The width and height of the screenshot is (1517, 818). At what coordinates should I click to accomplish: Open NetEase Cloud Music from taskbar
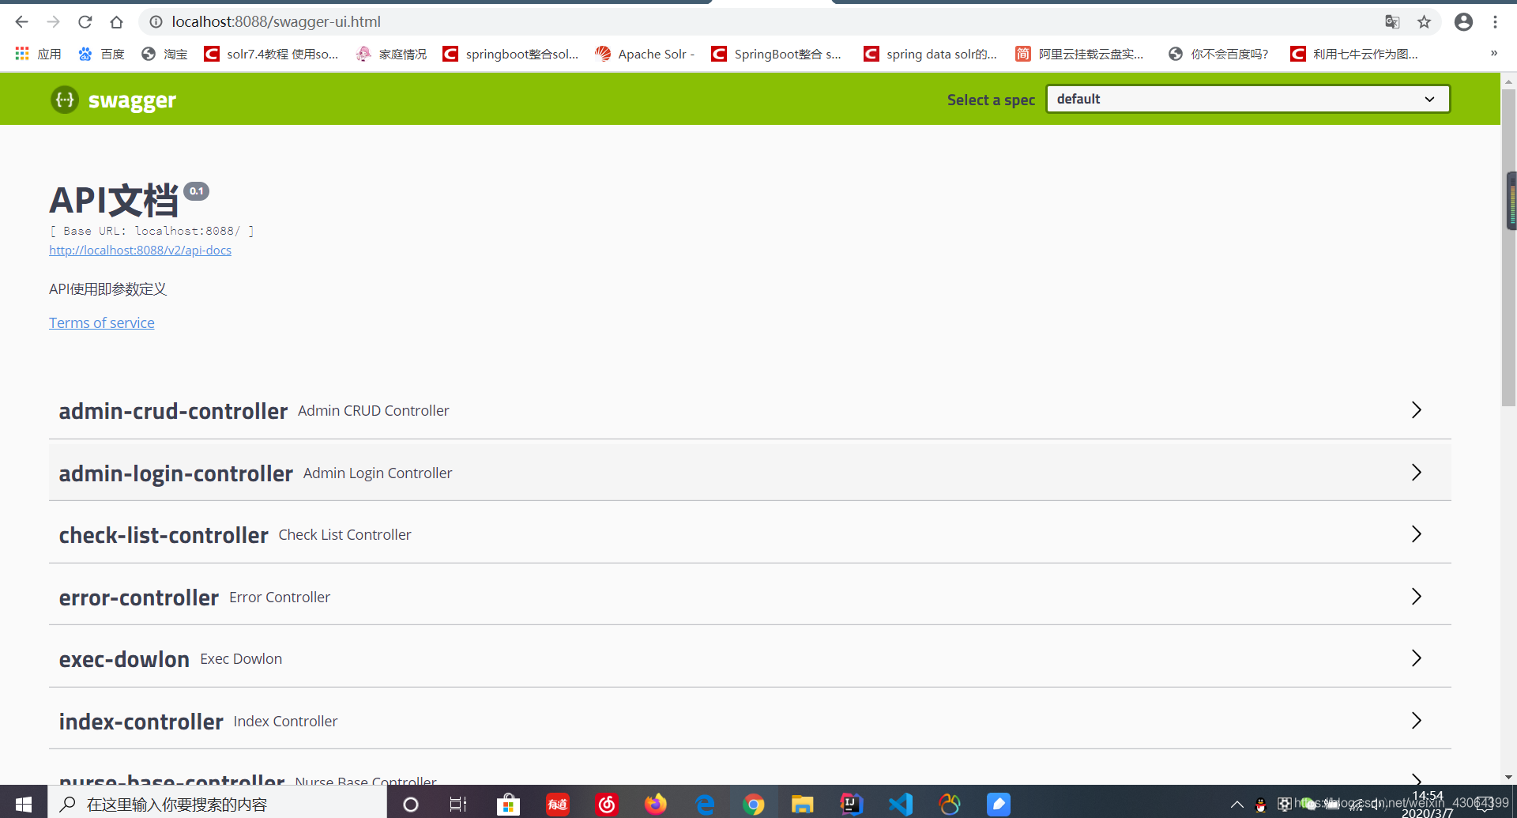click(607, 804)
